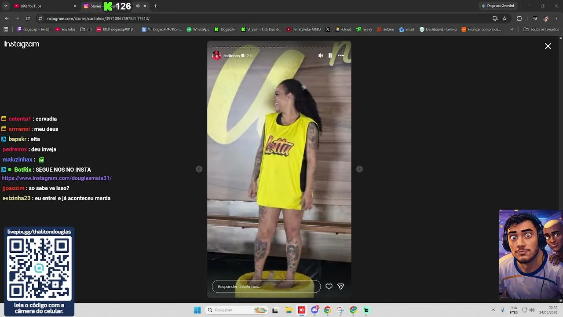Open the apps grid in the bookmarks bar

pos(6,29)
